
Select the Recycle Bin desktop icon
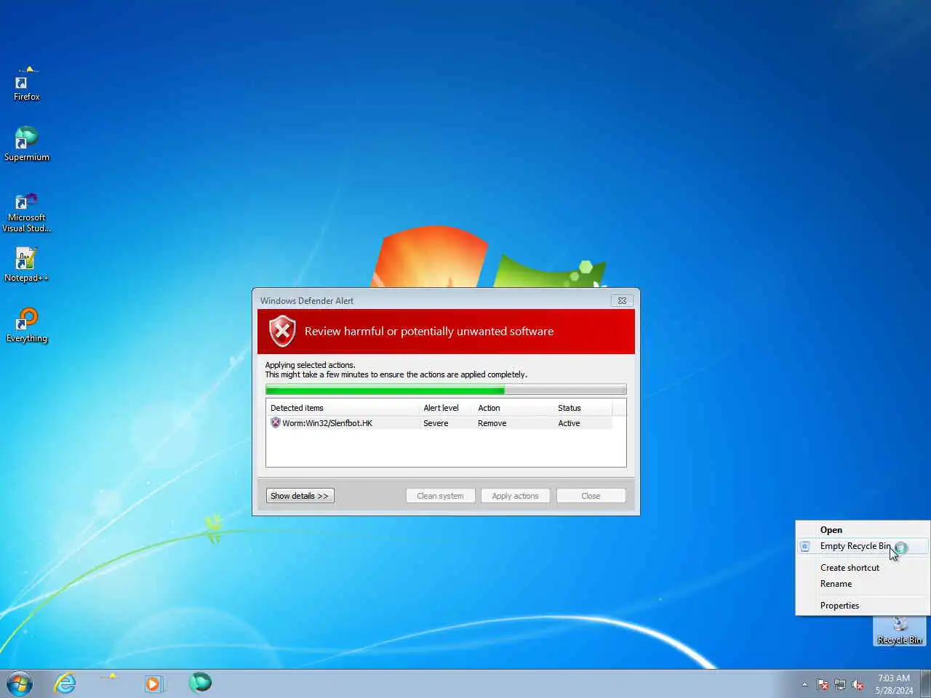[x=900, y=630]
